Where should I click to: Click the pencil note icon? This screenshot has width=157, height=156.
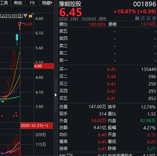coord(143,18)
